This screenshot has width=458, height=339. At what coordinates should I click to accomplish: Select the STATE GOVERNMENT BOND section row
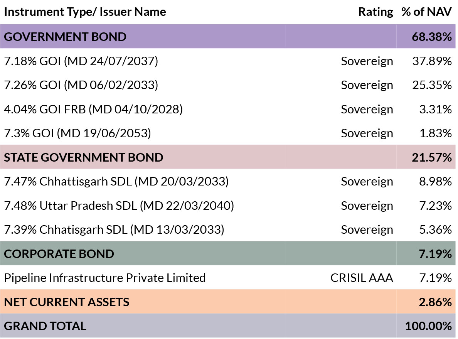coord(228,157)
